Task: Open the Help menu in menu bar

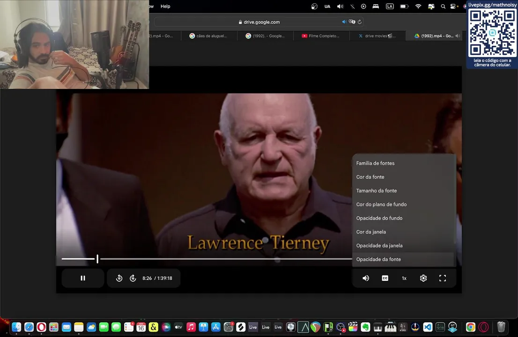Action: click(x=165, y=6)
